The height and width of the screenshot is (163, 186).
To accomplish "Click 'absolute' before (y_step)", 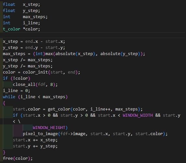I will pyautogui.click(x=110, y=54).
